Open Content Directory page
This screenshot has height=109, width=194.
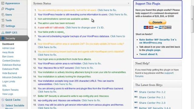pos(11,61)
